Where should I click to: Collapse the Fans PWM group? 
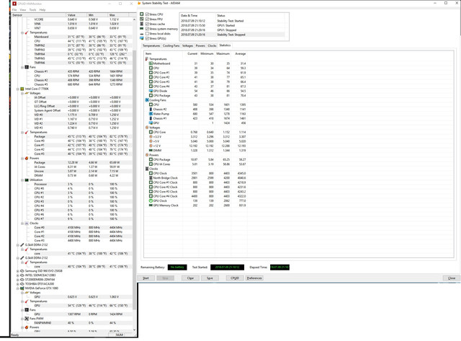[x=22, y=319]
